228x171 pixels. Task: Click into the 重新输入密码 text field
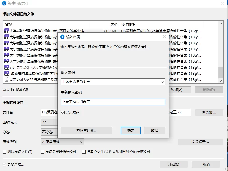(113, 102)
